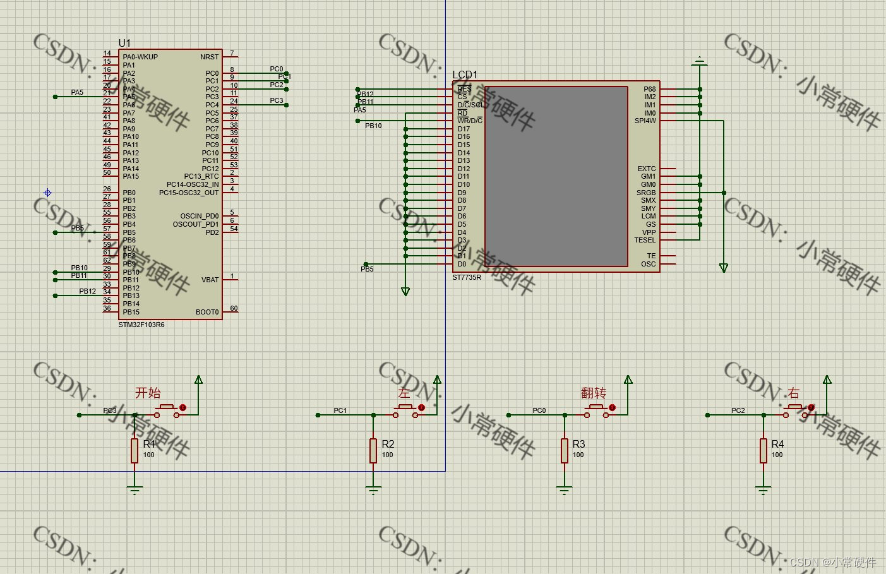Click the BOOT0 pin name on U1
This screenshot has height=574, width=886.
coord(207,312)
